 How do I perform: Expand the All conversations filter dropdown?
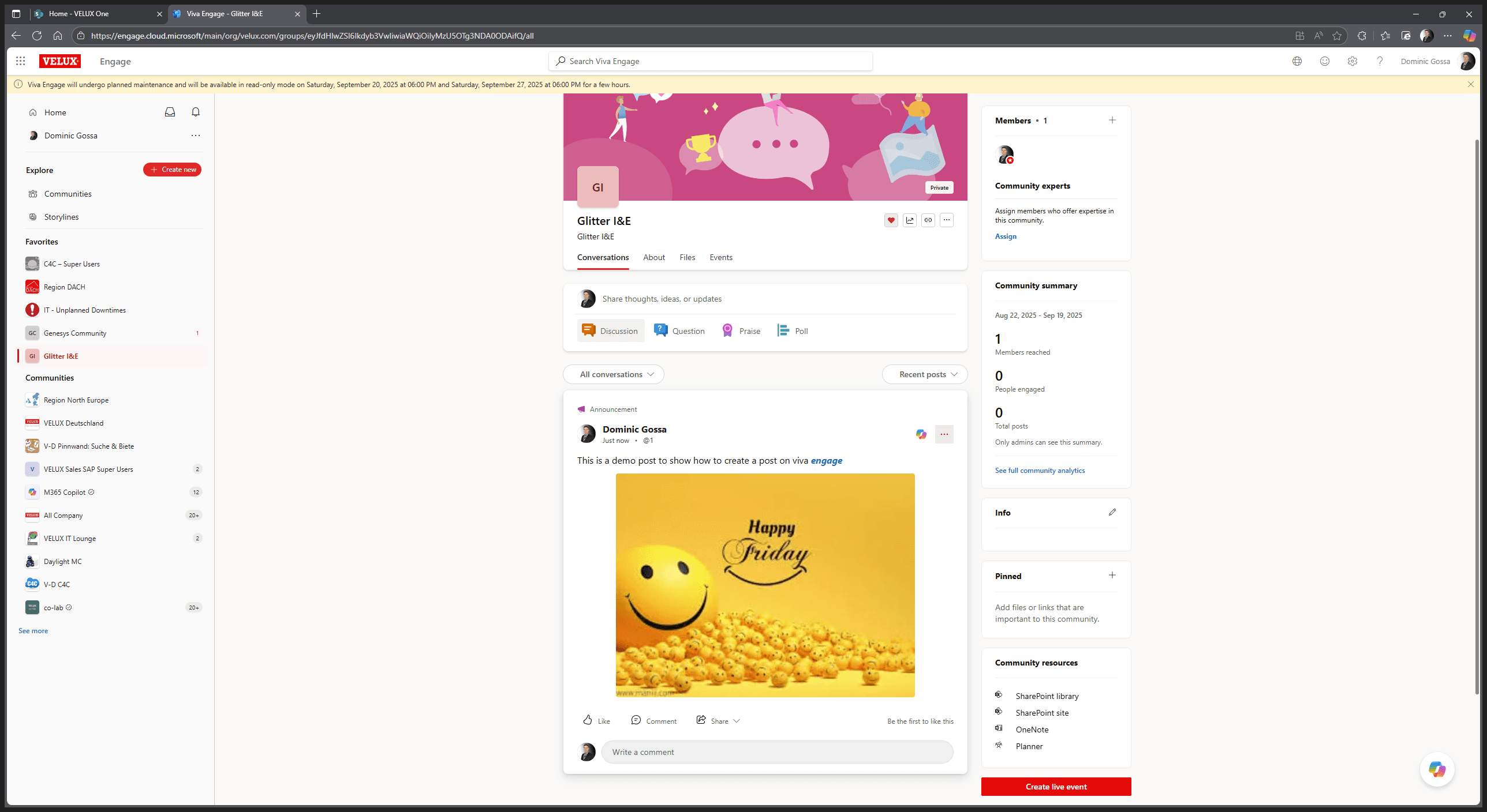(x=614, y=374)
